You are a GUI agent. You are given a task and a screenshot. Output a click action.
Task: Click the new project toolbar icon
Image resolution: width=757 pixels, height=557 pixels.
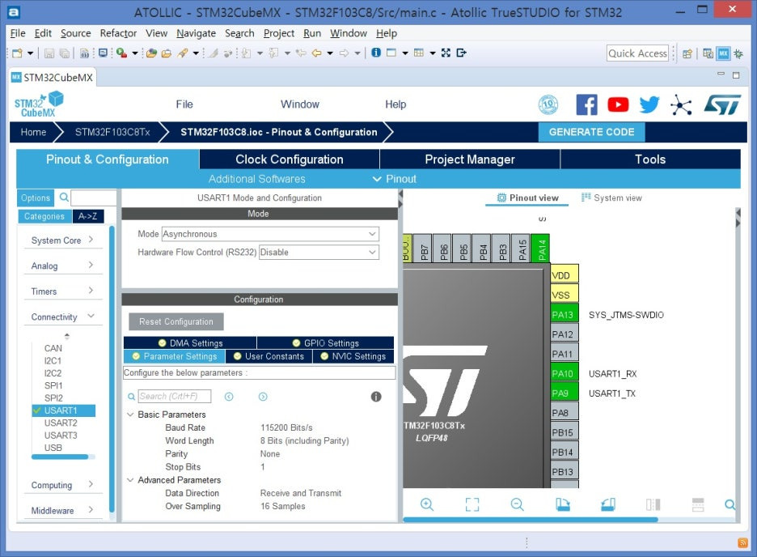[17, 53]
